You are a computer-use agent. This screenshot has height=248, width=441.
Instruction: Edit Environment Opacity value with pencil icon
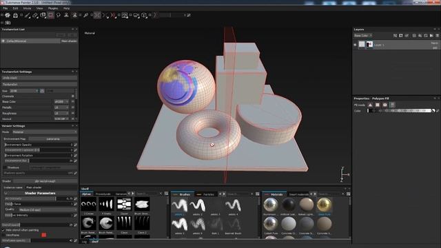pos(75,145)
